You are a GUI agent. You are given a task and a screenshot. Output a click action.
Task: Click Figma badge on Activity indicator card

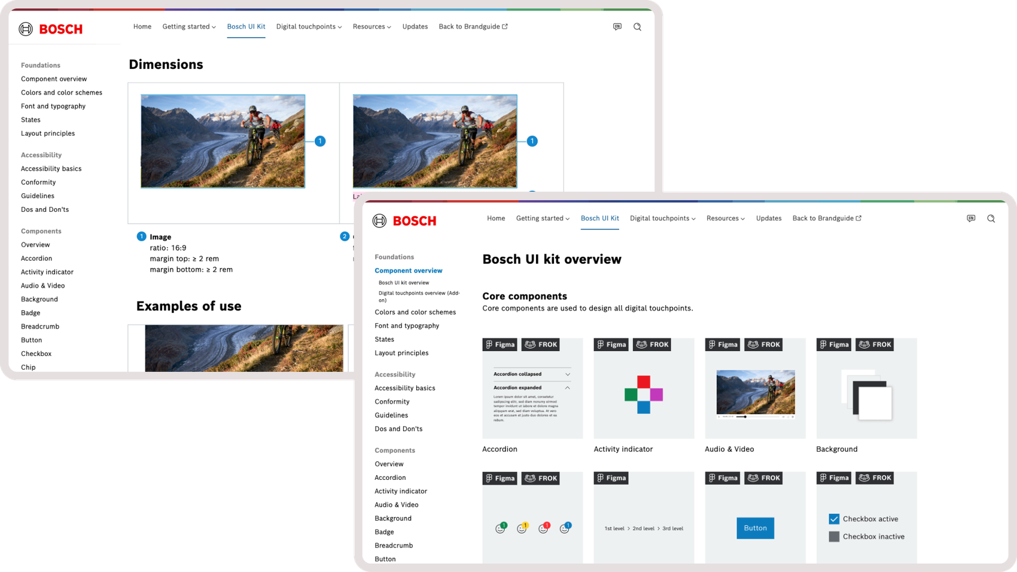point(611,345)
